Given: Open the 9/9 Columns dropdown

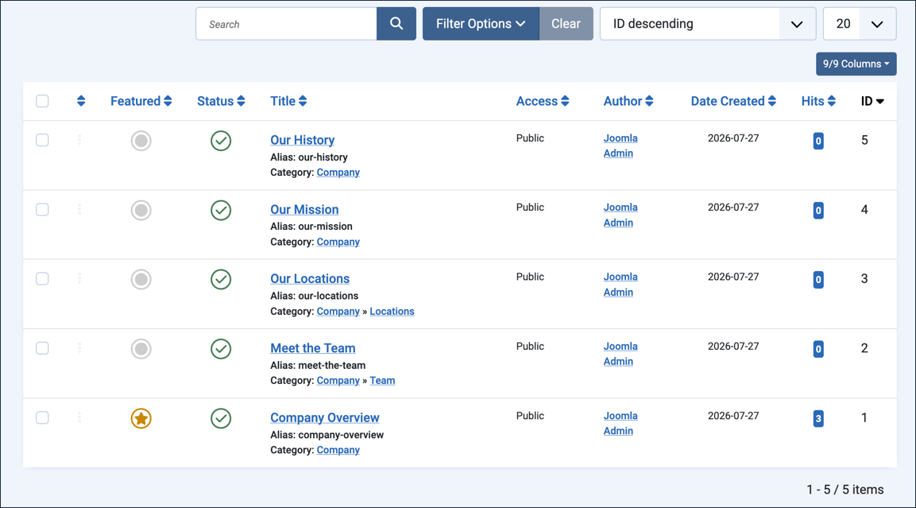Looking at the screenshot, I should click(856, 64).
